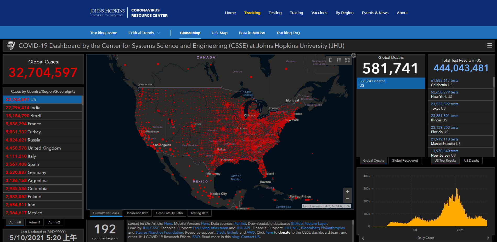
Task: Open the dashboard hamburger menu
Action: pyautogui.click(x=489, y=46)
